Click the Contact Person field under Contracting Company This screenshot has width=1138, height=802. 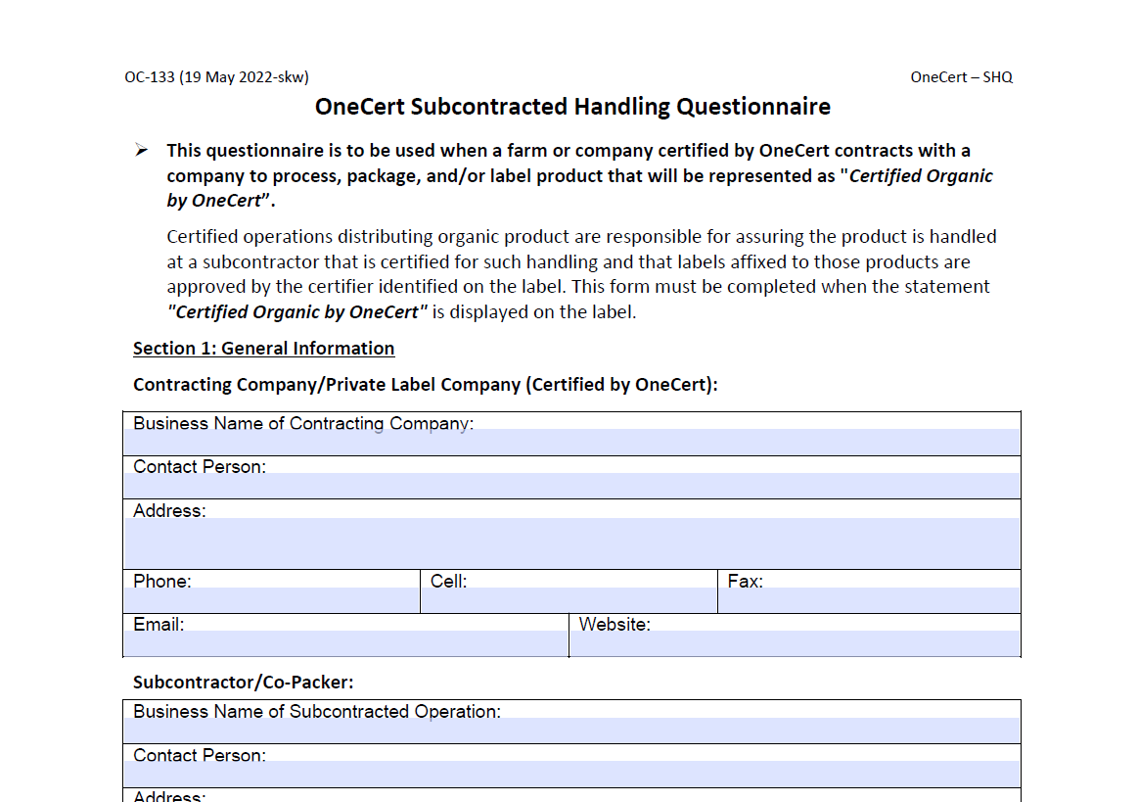click(x=571, y=486)
